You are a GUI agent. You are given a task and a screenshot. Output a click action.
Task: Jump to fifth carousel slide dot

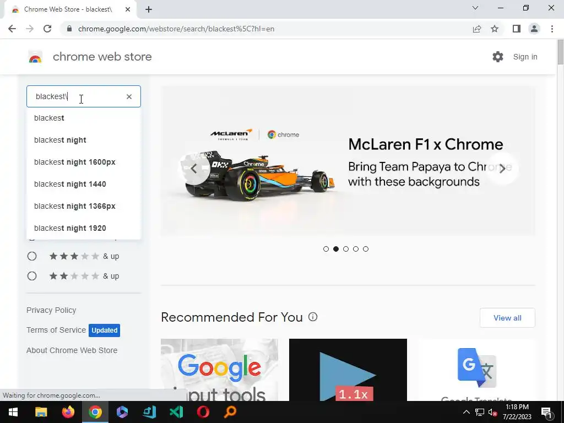coord(366,249)
